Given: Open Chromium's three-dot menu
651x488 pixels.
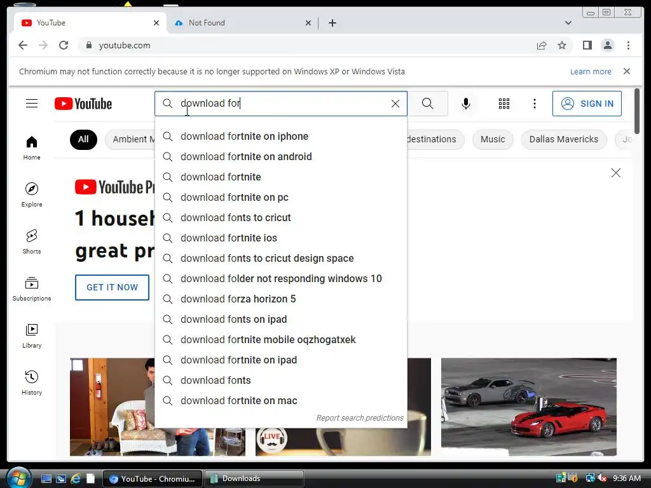Looking at the screenshot, I should coord(628,45).
